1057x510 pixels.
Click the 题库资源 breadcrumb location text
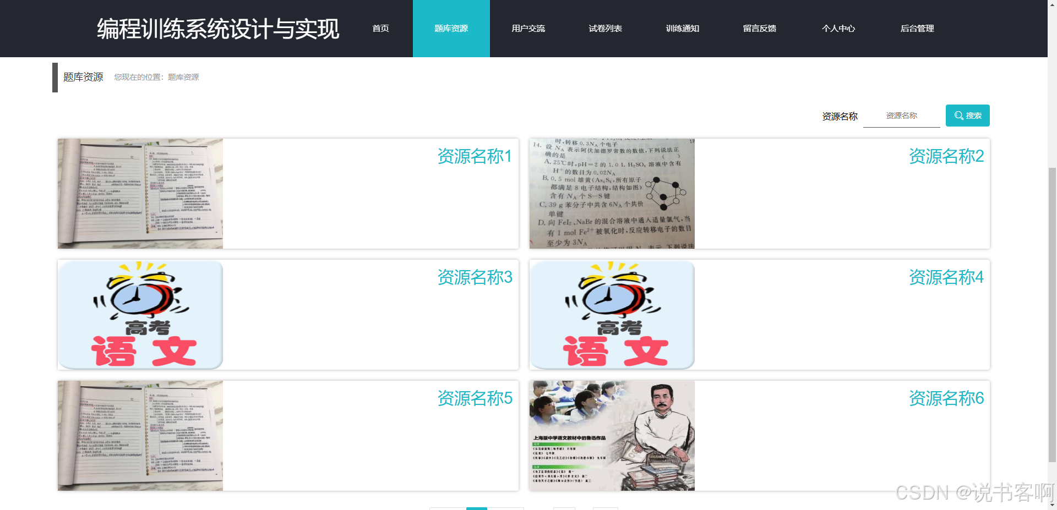(183, 77)
